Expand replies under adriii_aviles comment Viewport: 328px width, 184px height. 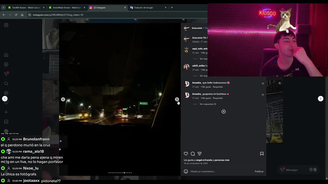point(203,76)
